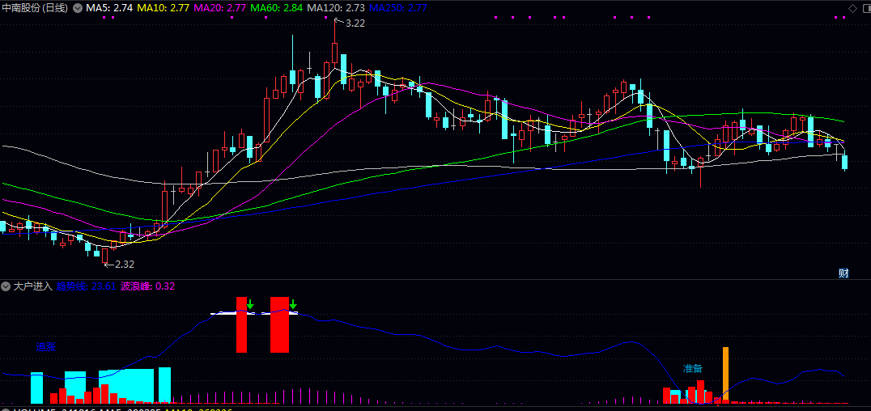Image resolution: width=871 pixels, height=411 pixels.
Task: Click the 追涨 signal label
Action: (x=46, y=347)
